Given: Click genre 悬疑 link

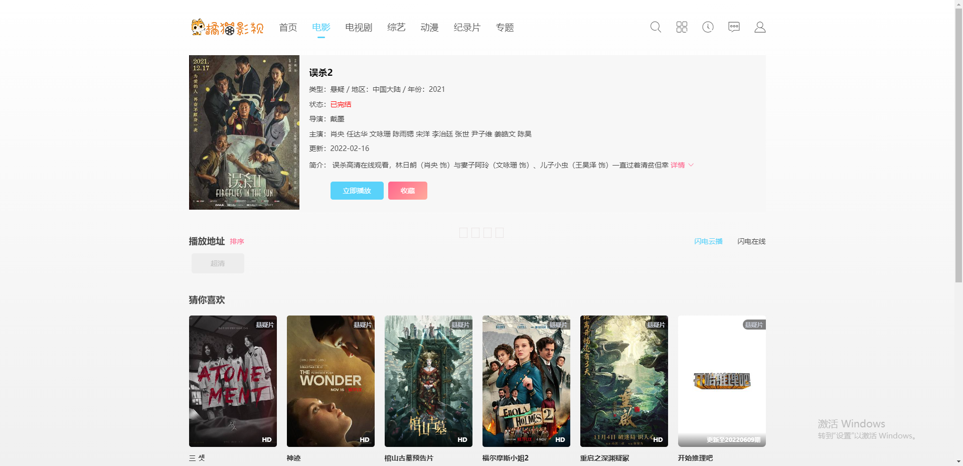Looking at the screenshot, I should pyautogui.click(x=337, y=89).
